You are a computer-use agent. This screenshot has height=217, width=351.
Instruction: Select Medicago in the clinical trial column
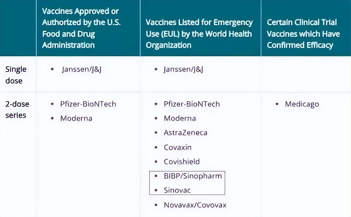302,104
